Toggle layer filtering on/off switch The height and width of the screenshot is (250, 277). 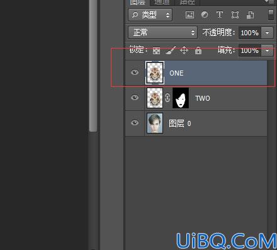[x=271, y=14]
